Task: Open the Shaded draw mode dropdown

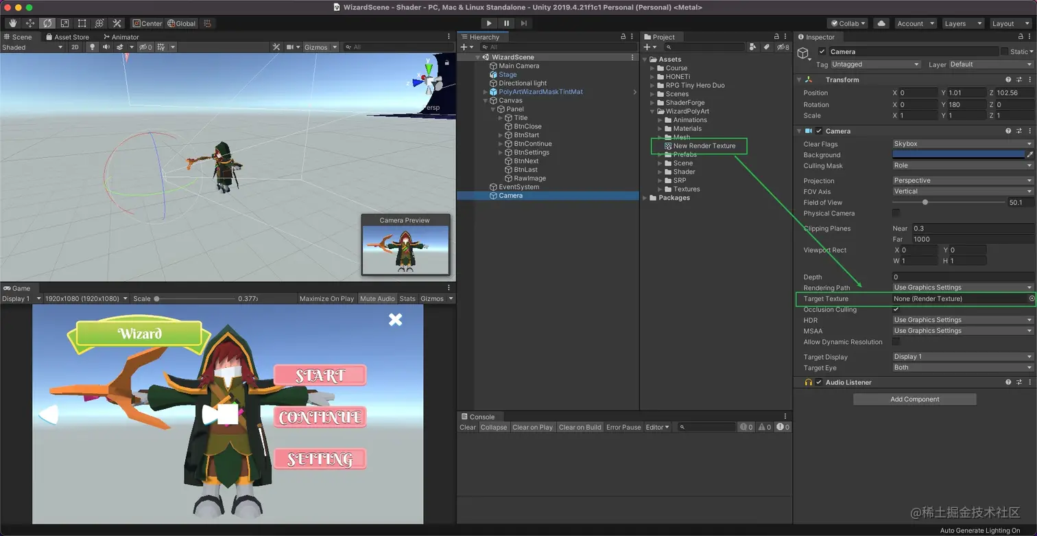Action: (32, 47)
